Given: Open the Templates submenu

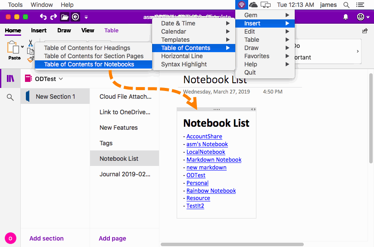Looking at the screenshot, I should [x=194, y=40].
